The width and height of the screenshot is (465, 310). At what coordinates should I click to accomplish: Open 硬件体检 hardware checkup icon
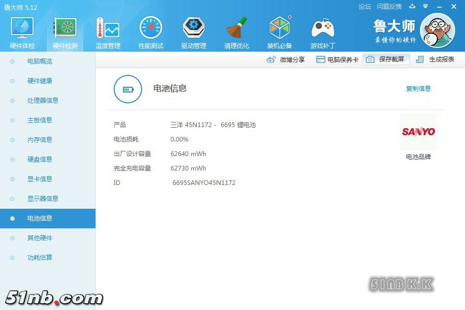point(22,32)
